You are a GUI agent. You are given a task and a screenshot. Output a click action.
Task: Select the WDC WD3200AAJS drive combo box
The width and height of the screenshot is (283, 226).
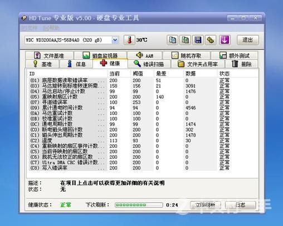coord(72,40)
